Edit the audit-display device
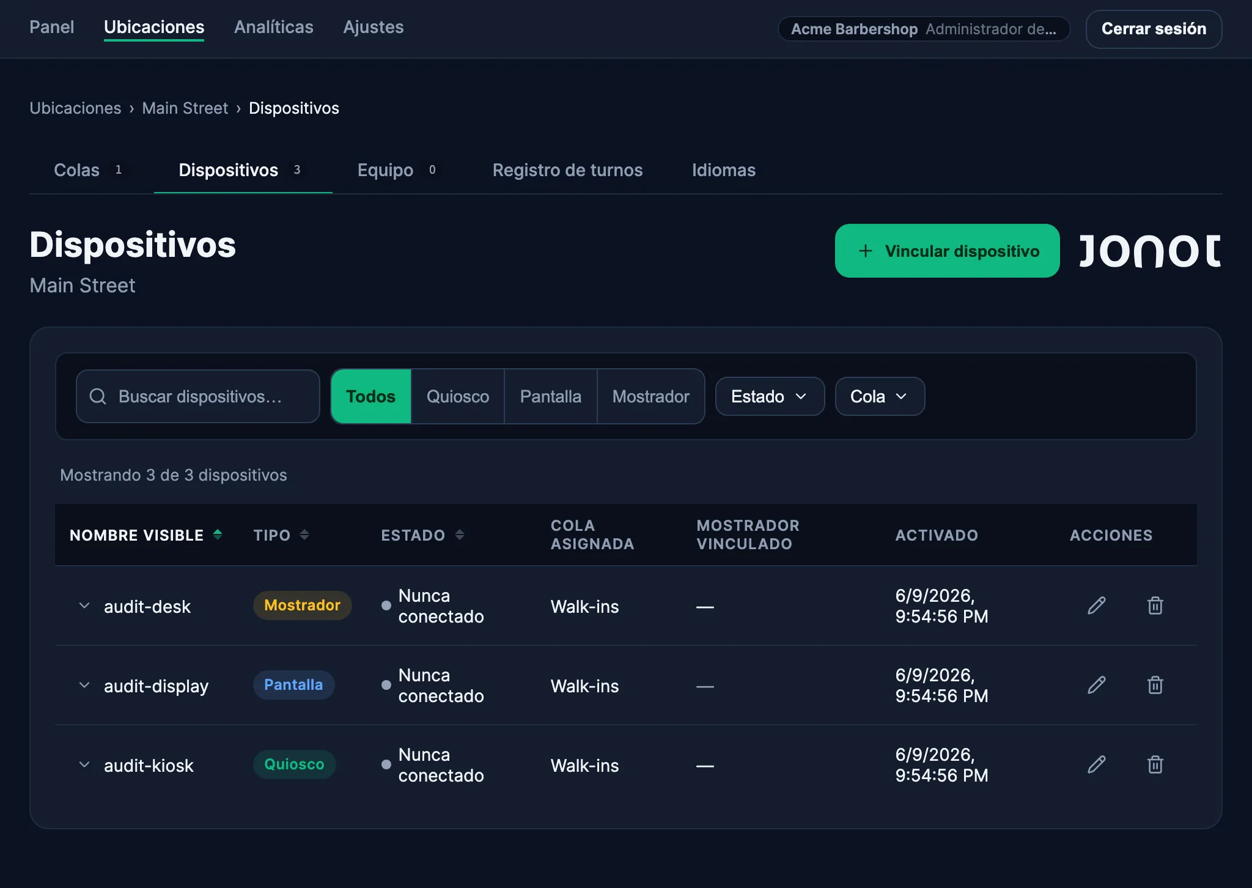The width and height of the screenshot is (1252, 888). click(x=1097, y=685)
